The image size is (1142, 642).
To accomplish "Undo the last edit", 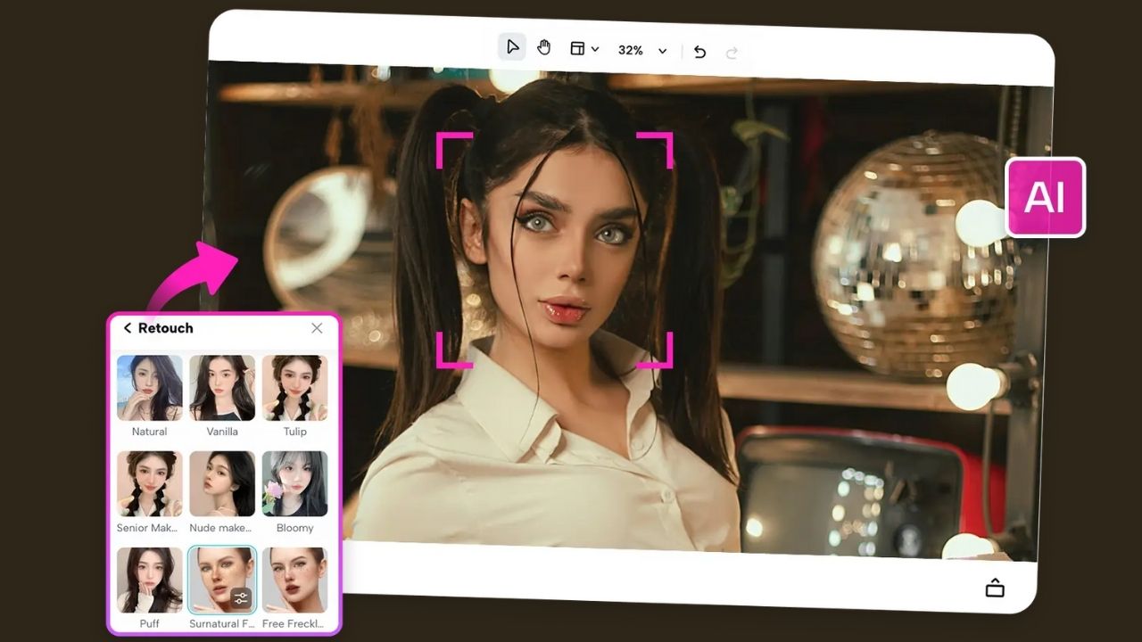I will click(x=699, y=52).
